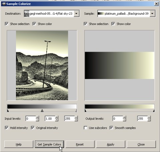Focus the input levels low value field

(31, 119)
